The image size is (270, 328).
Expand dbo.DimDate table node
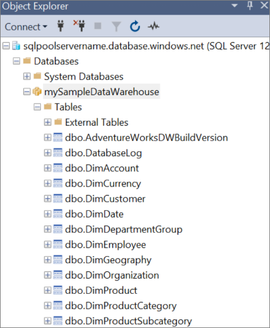[48, 214]
